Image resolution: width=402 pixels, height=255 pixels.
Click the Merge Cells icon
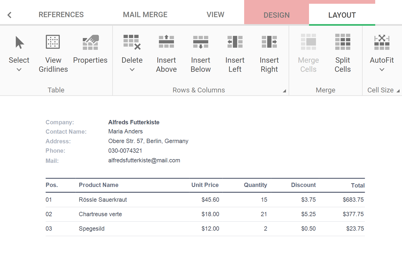[x=308, y=42]
